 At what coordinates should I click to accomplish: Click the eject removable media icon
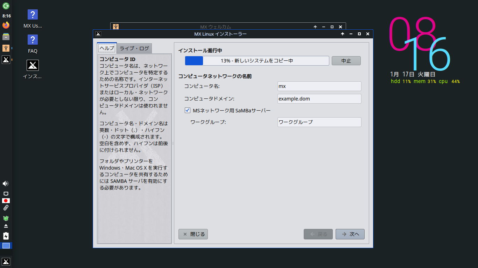6,226
